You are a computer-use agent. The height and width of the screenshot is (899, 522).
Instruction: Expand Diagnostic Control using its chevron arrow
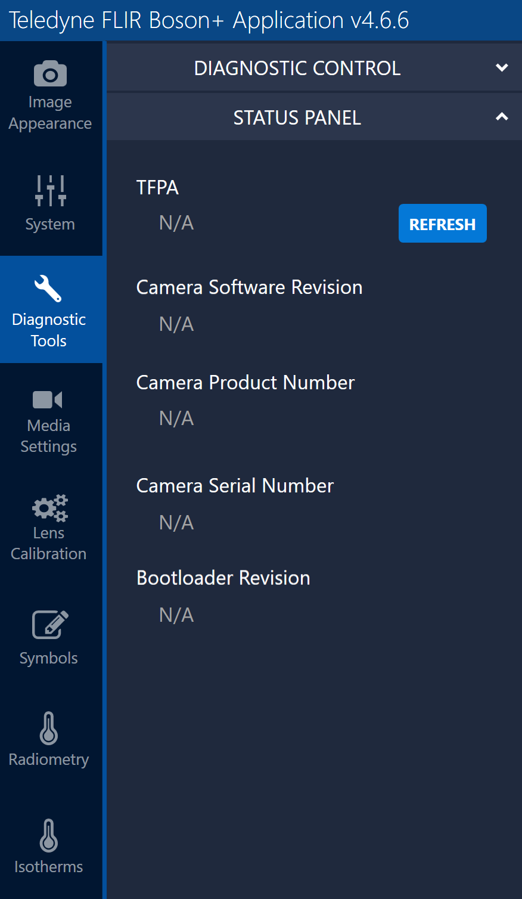coord(502,68)
